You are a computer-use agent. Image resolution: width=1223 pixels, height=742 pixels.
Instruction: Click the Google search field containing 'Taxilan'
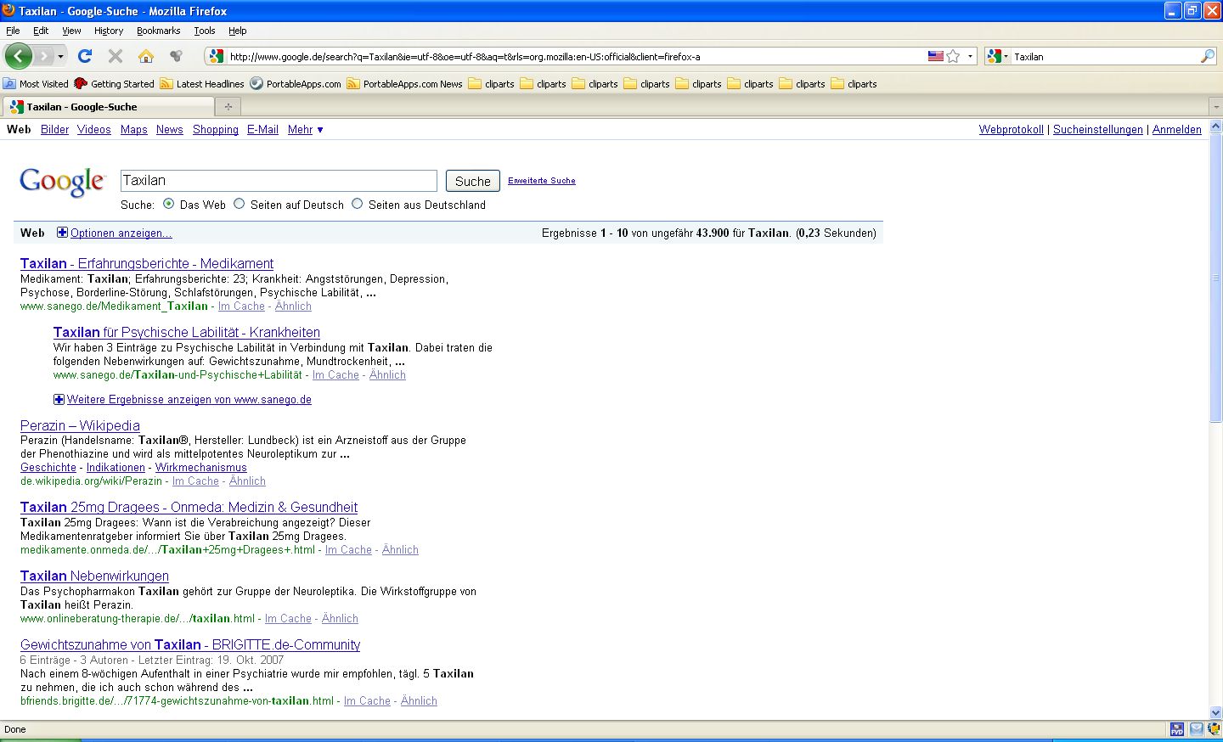[x=279, y=181]
